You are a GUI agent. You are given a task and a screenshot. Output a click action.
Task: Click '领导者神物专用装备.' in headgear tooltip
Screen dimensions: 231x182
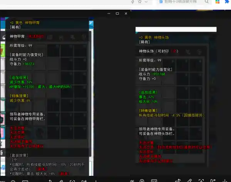pos(157,129)
